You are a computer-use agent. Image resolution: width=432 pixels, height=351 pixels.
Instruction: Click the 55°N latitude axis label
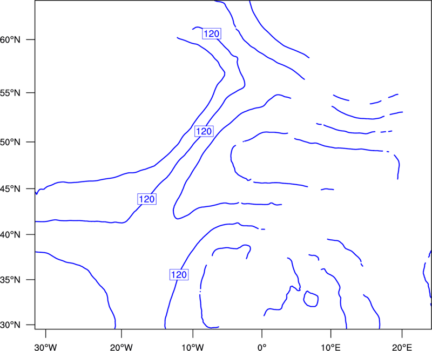(x=10, y=93)
